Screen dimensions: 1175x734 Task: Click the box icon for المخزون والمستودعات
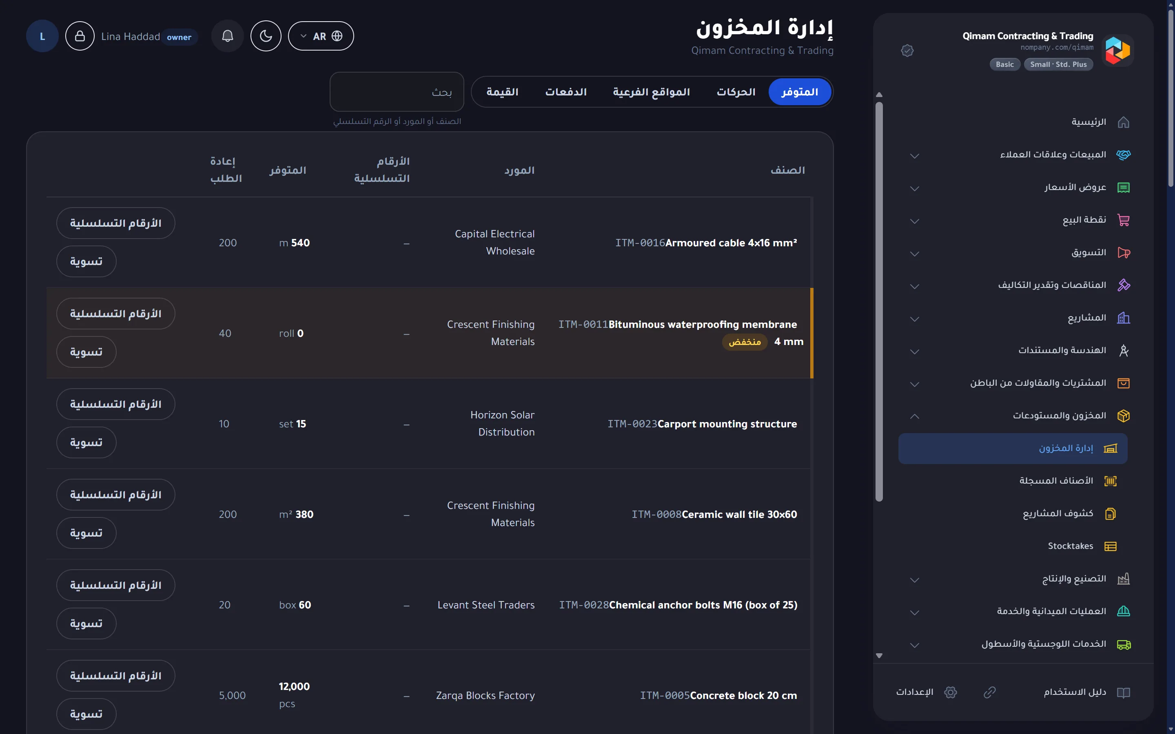click(1123, 416)
